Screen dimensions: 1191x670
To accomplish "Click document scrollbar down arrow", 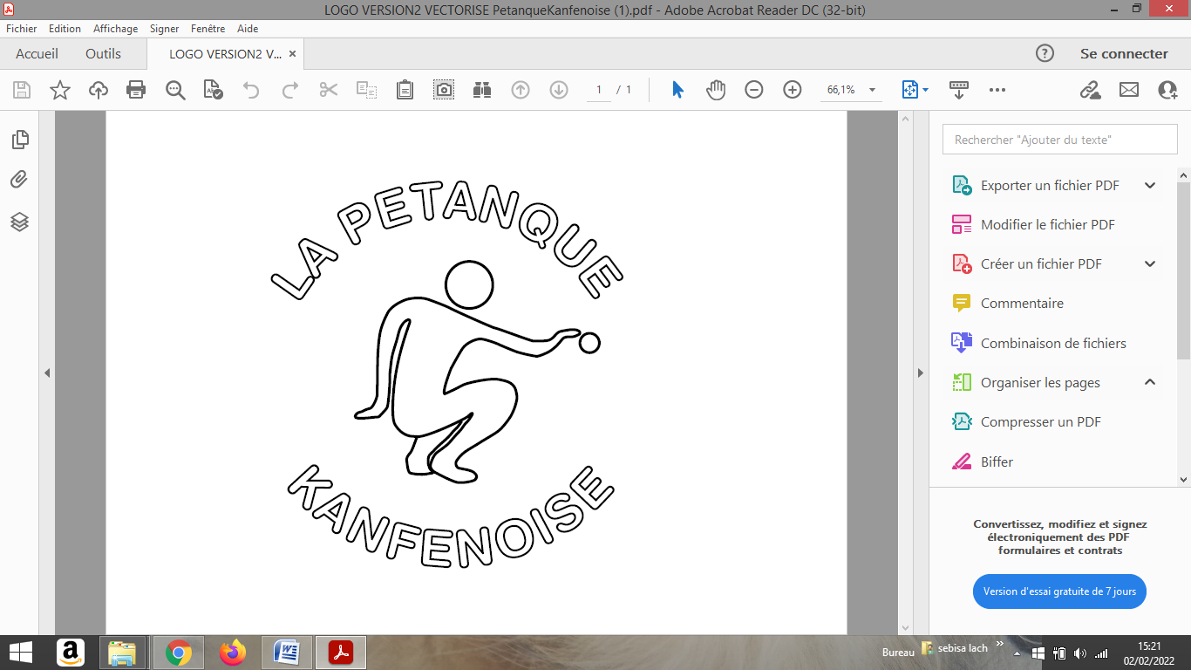I will point(905,627).
